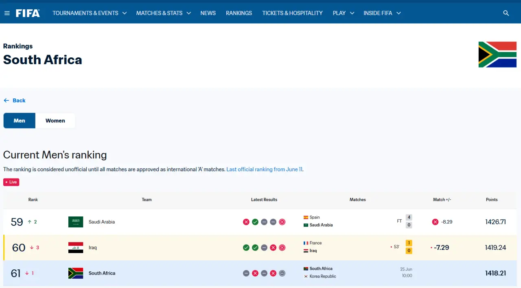Click points value 1419.24
Screen dimensions: 521x288
[x=495, y=247]
